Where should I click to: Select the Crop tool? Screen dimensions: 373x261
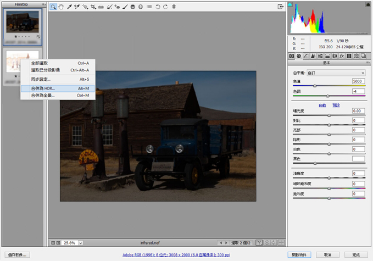pos(93,7)
